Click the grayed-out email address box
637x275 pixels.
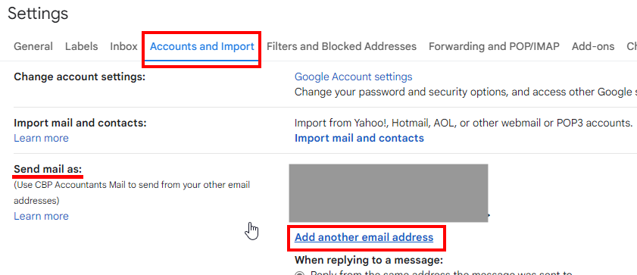click(x=389, y=193)
